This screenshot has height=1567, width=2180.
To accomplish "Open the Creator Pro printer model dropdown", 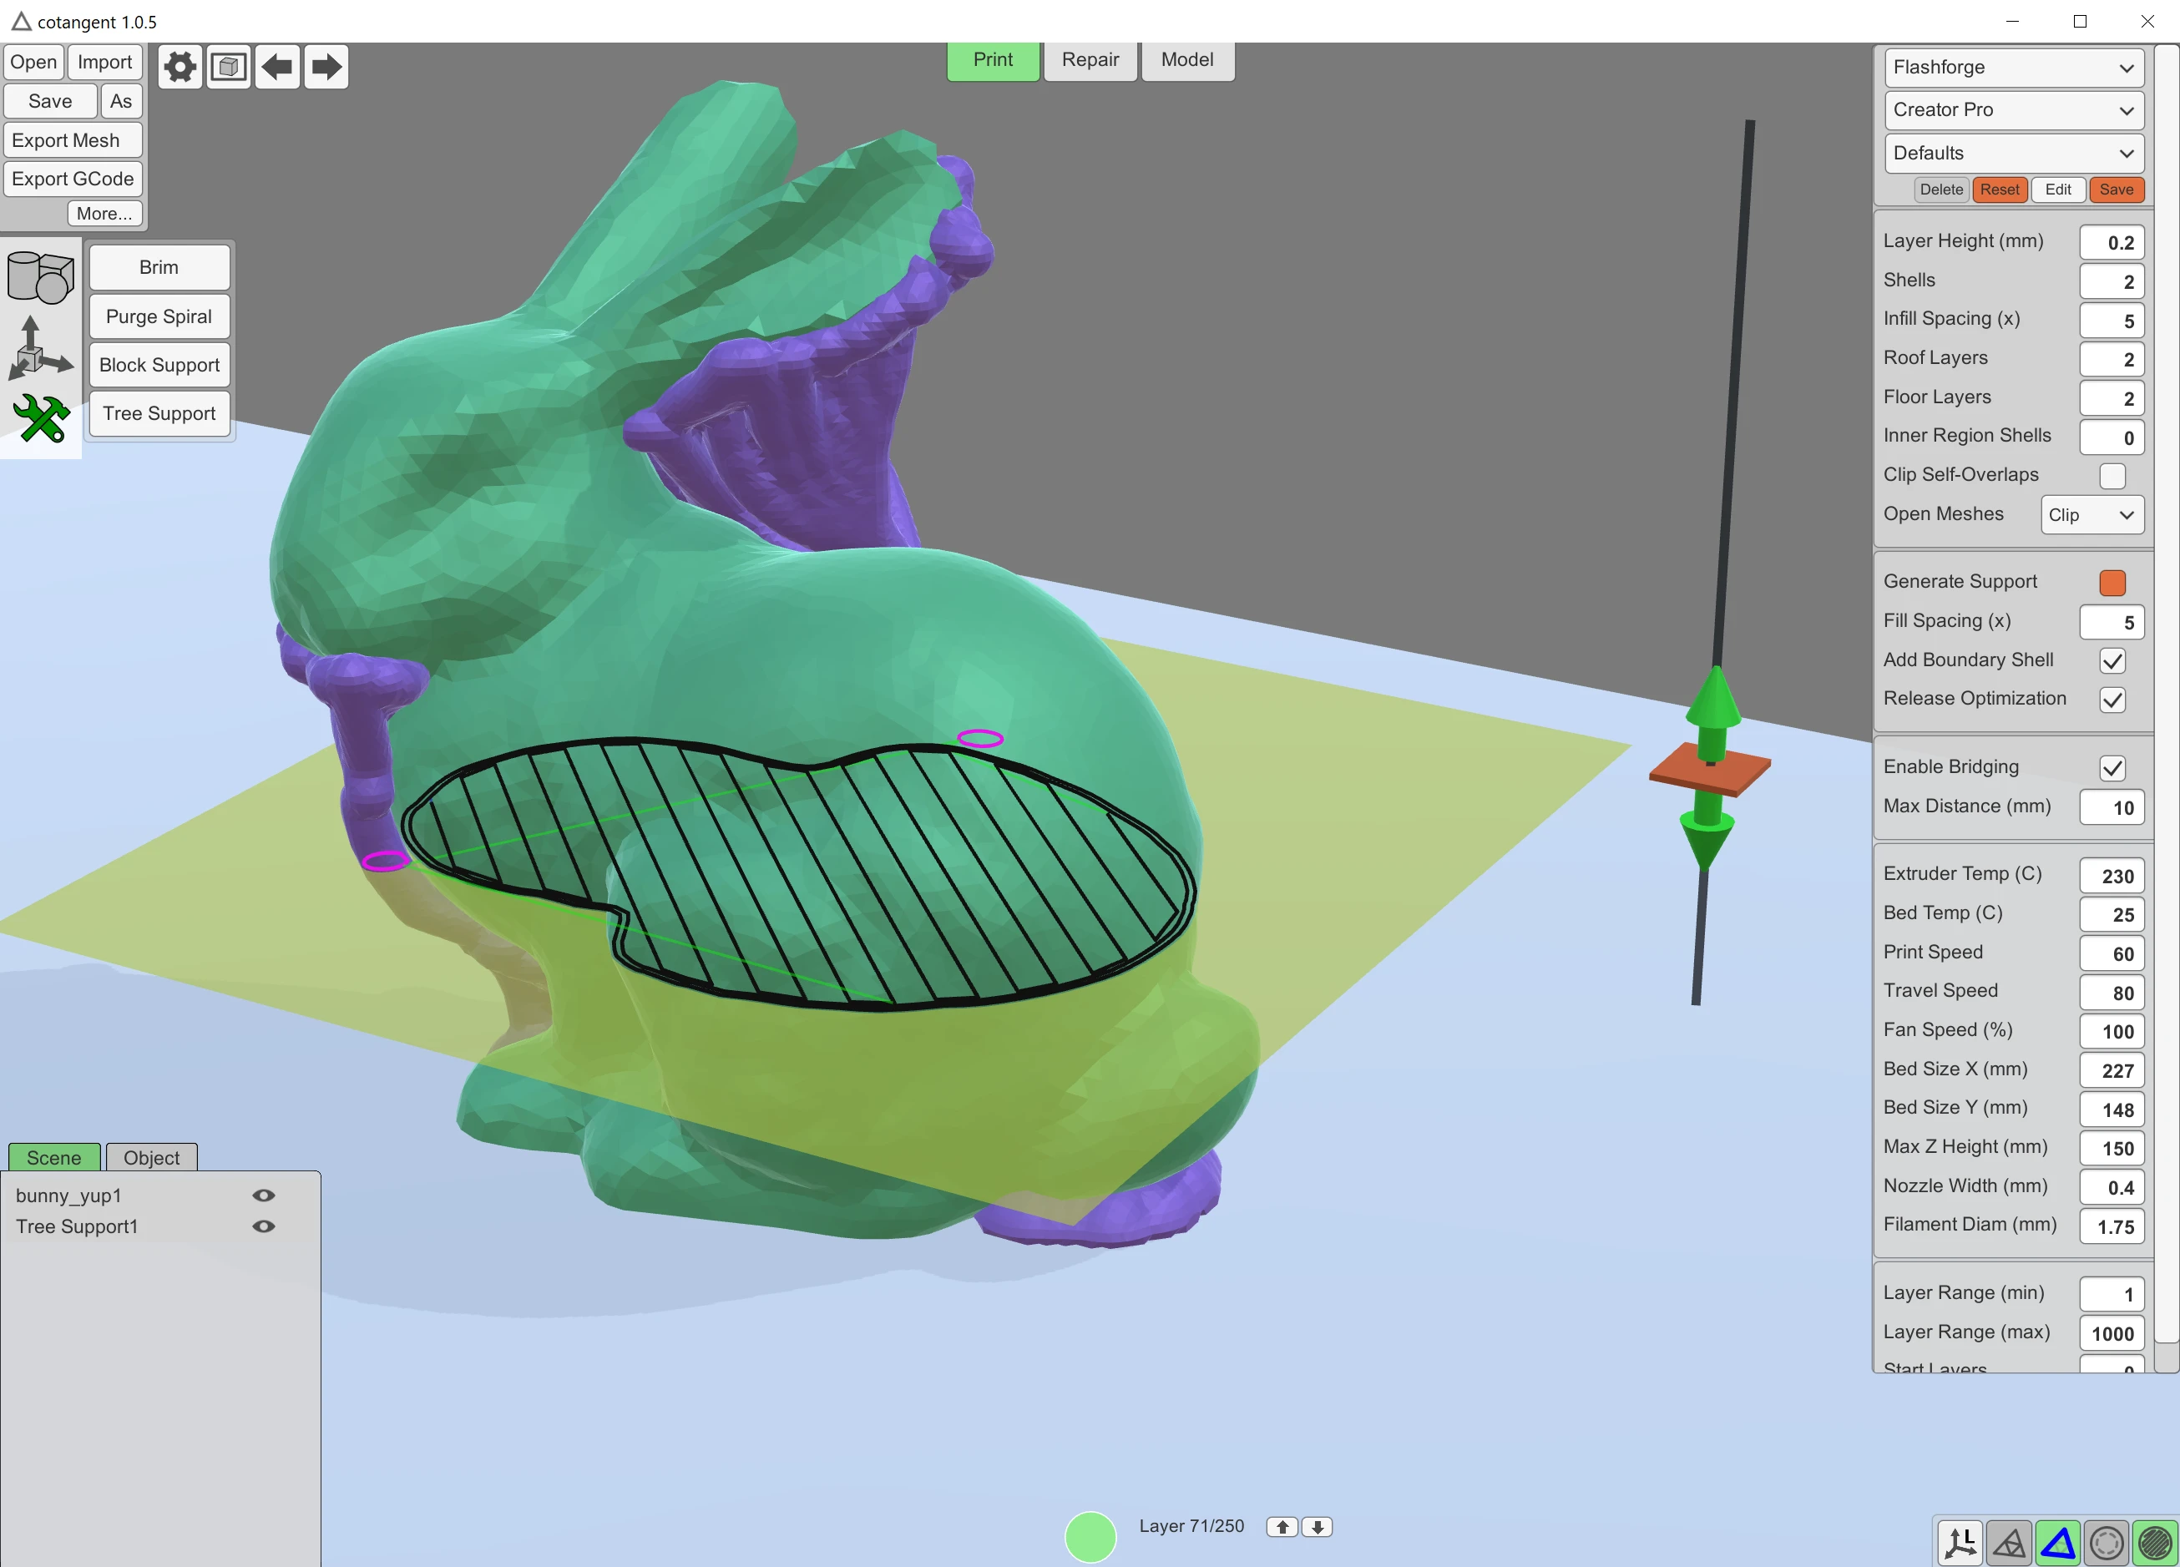I will point(2013,109).
